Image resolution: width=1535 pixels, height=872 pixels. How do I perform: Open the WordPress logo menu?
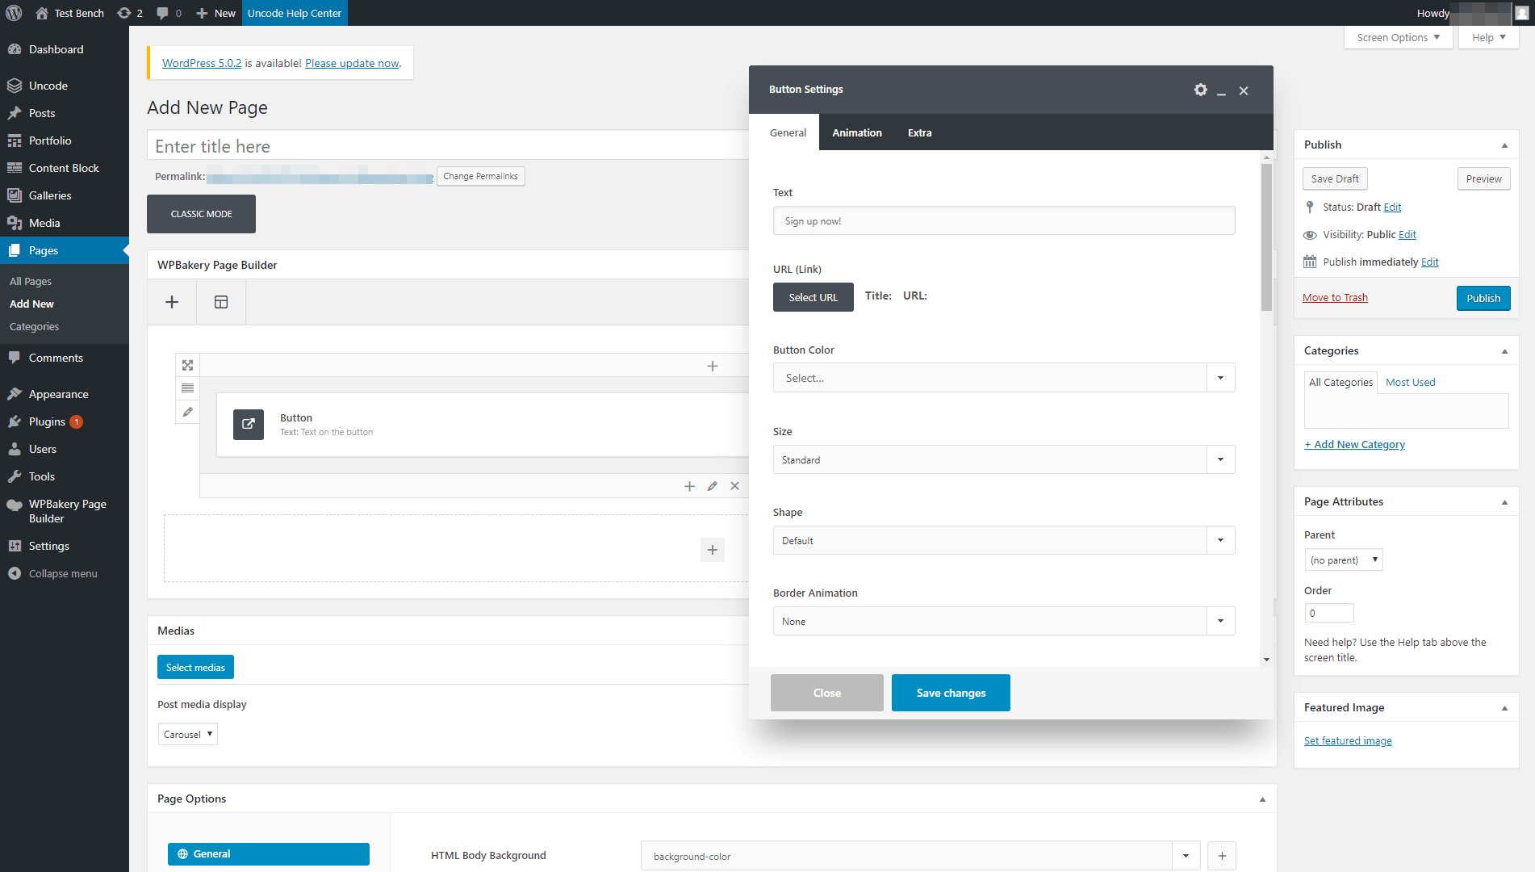pos(14,13)
